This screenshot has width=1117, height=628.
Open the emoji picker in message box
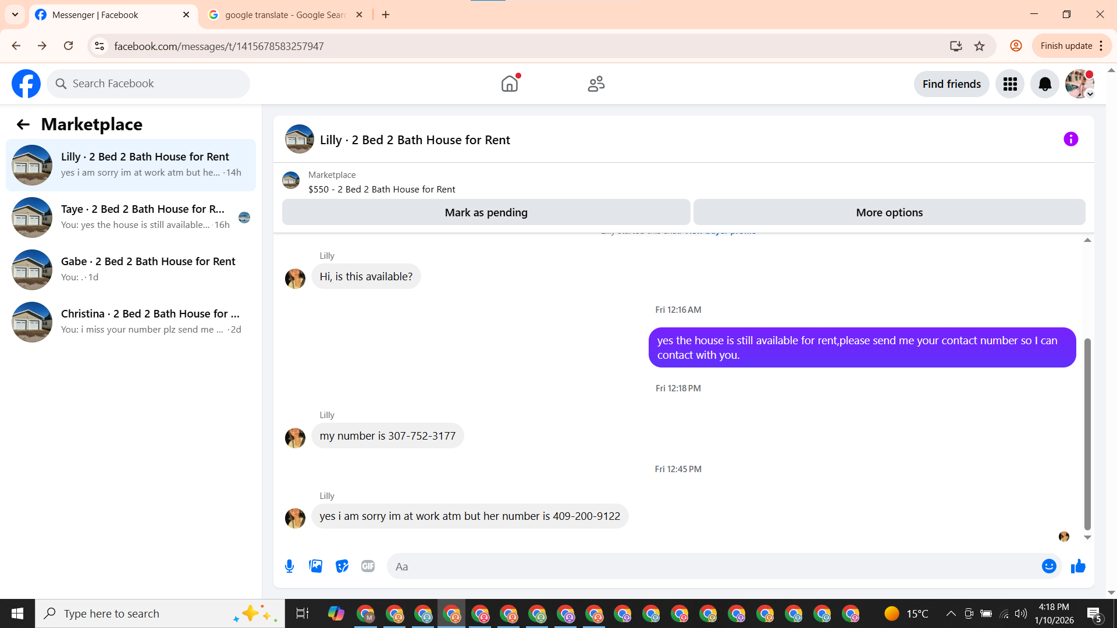(x=1048, y=566)
